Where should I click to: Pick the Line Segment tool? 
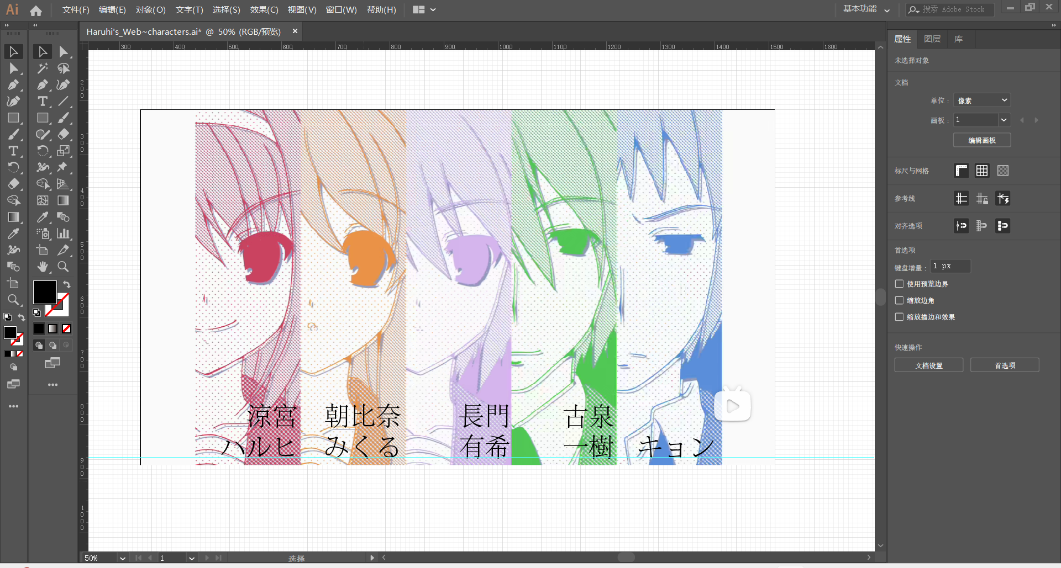(x=64, y=102)
